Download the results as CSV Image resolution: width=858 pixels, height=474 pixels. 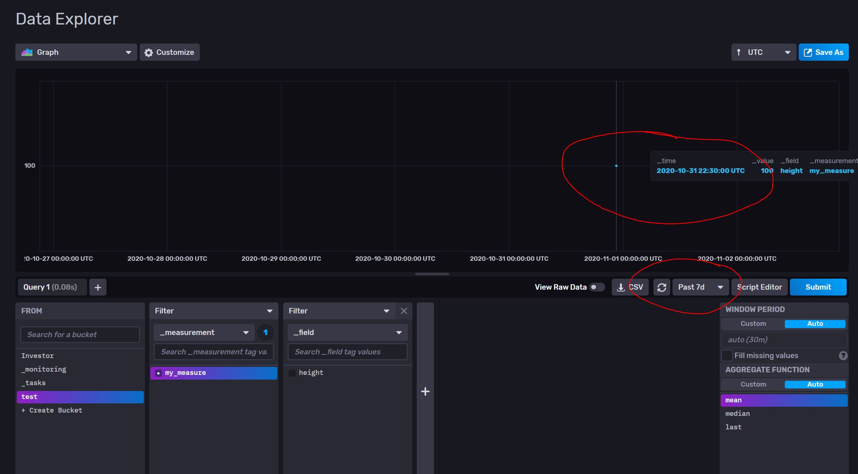630,287
